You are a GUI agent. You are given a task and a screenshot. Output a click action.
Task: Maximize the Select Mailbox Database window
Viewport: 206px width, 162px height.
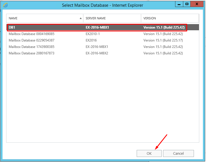(x=187, y=4)
